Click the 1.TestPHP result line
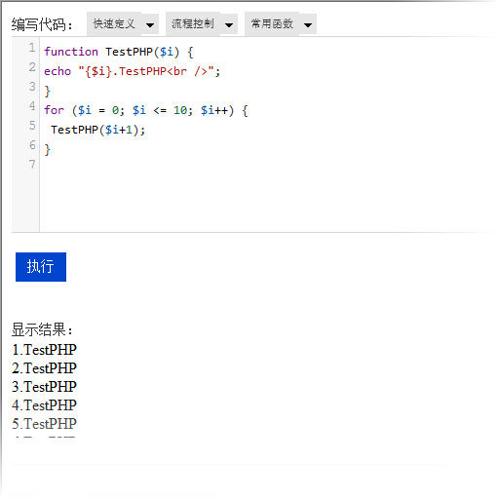The height and width of the screenshot is (499, 499). (44, 350)
